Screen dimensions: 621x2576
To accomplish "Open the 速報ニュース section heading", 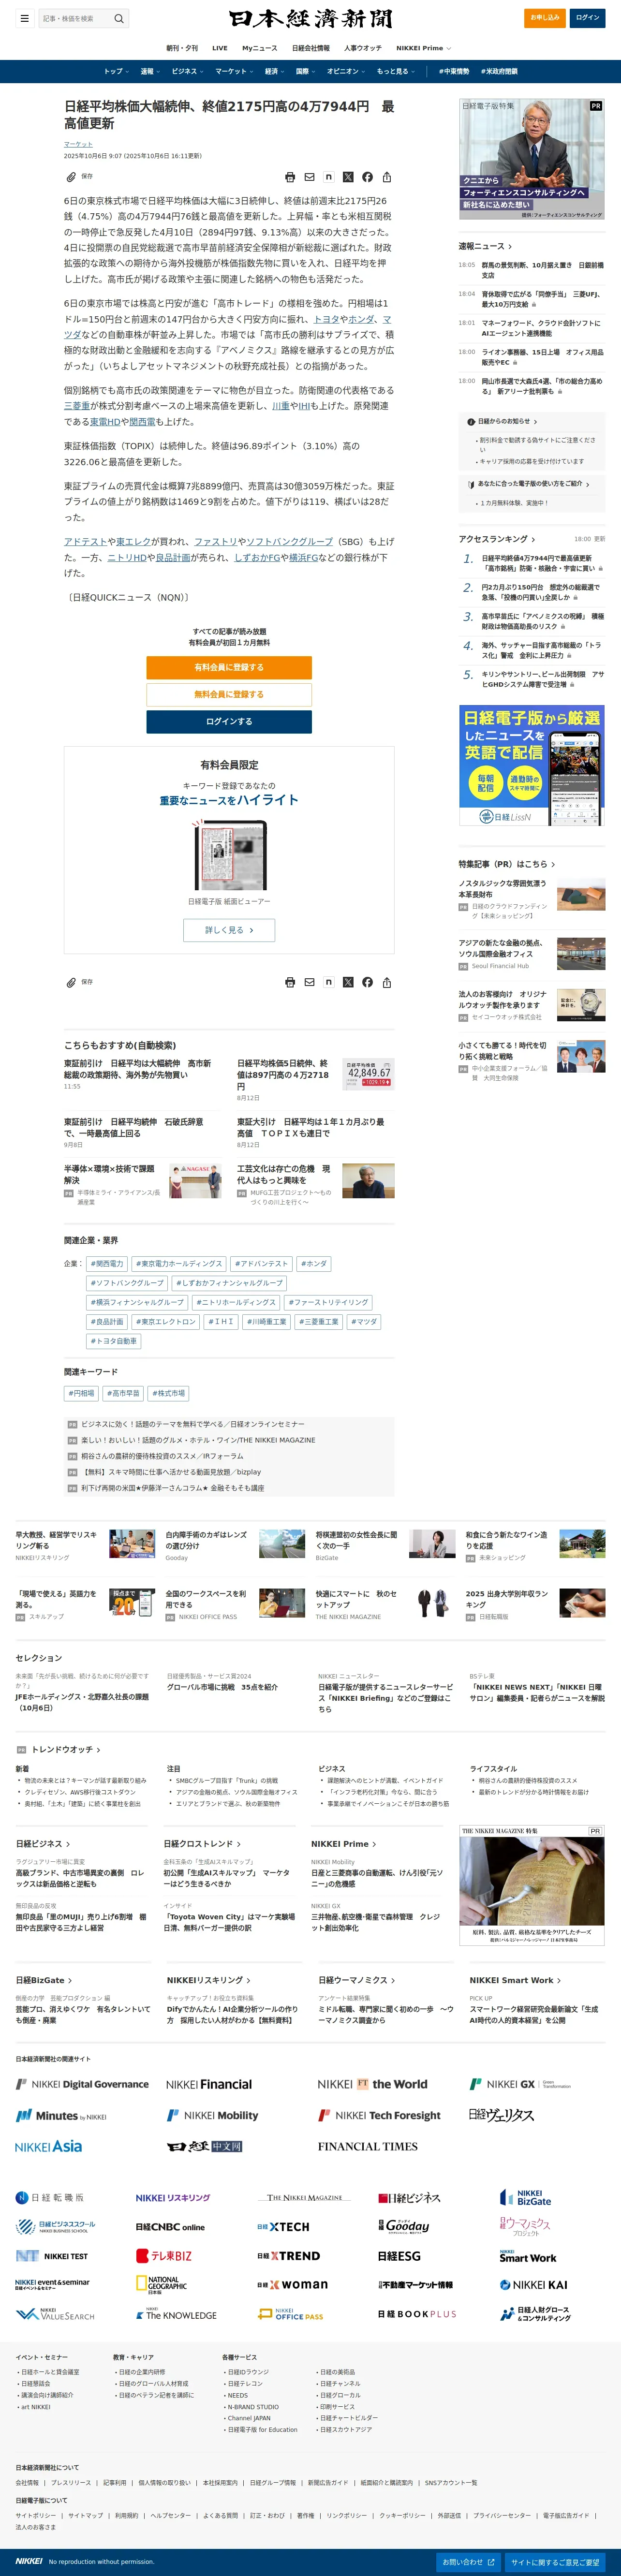I will [485, 246].
